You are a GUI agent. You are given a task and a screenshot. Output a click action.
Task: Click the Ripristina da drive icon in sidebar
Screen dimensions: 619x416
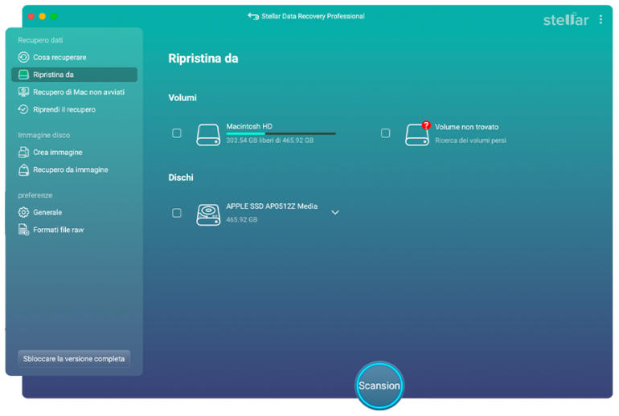click(x=23, y=75)
